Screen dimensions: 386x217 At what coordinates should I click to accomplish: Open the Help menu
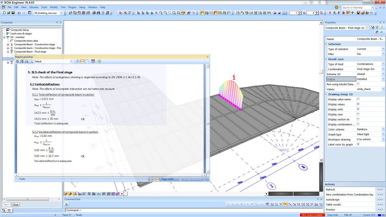point(103,7)
